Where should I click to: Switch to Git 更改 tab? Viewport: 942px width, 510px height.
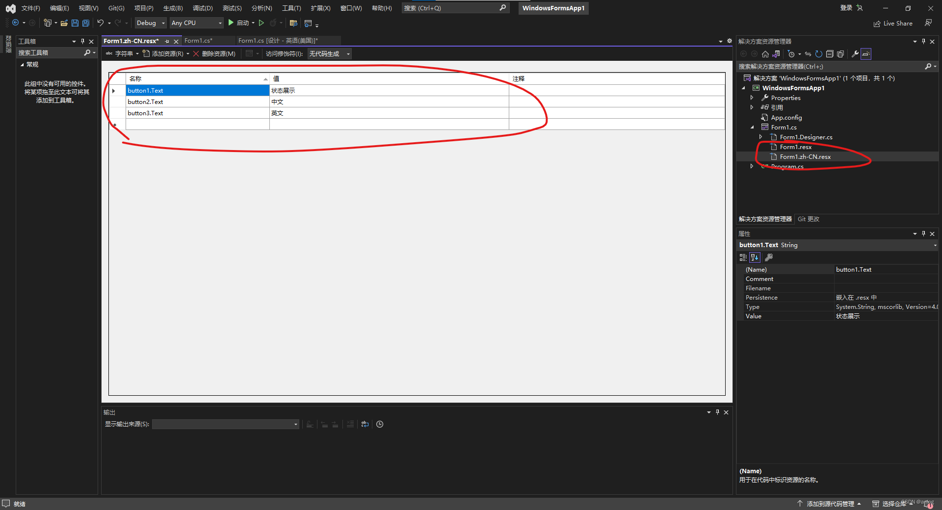point(809,219)
